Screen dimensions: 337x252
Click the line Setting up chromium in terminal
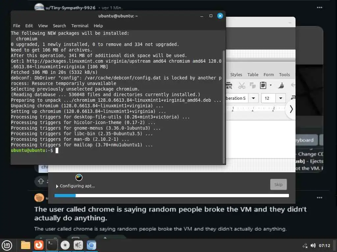88,112
